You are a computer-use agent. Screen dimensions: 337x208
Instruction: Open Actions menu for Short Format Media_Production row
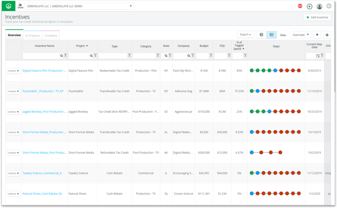coord(13,132)
